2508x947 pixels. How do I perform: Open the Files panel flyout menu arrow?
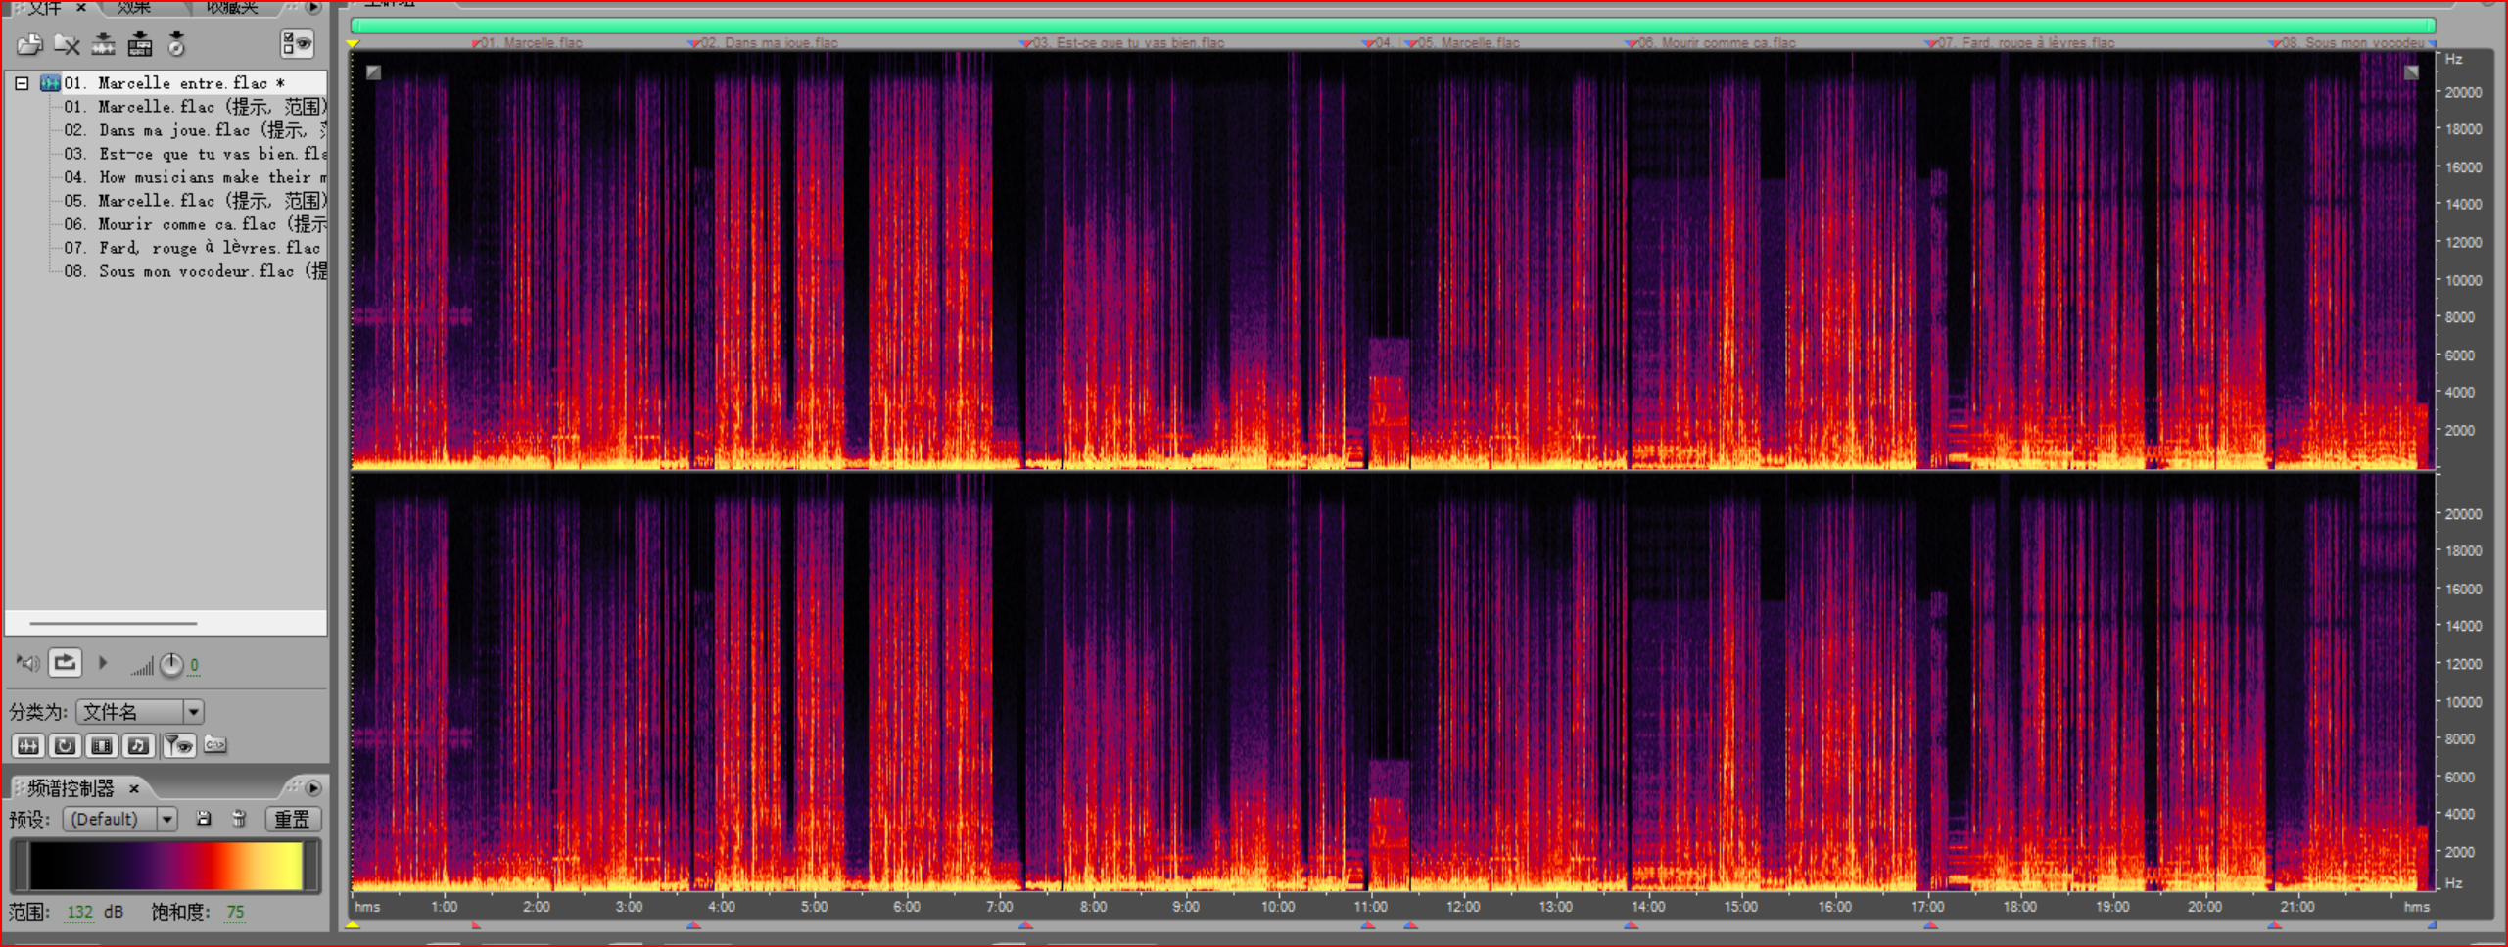313,7
